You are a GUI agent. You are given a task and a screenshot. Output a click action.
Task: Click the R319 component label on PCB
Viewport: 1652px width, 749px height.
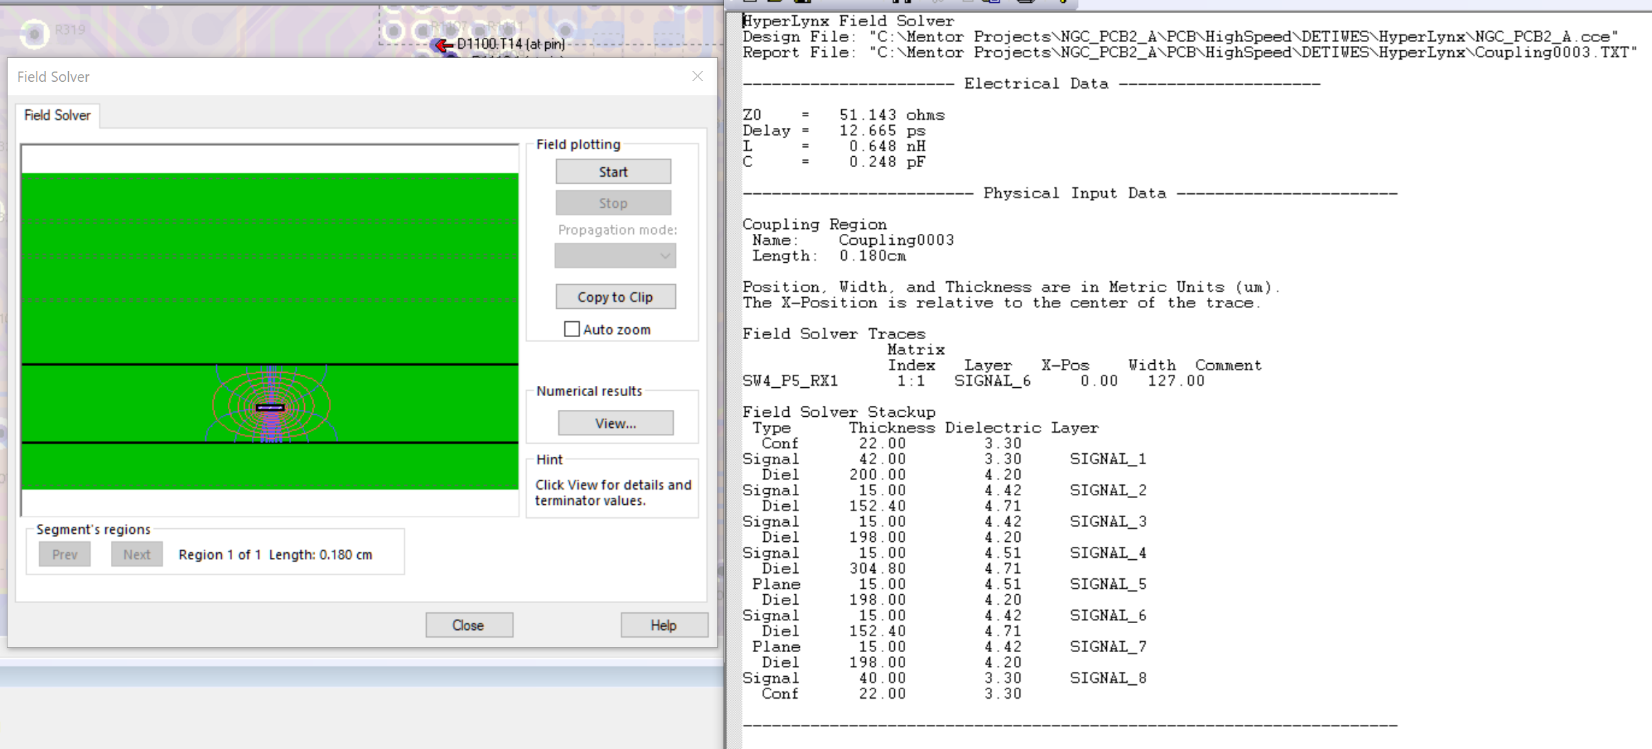(x=70, y=30)
